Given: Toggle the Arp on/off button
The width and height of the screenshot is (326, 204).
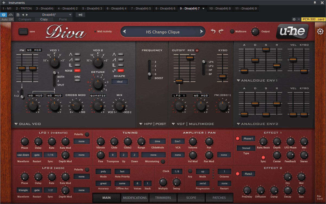Looking at the screenshot, I should pos(190,171).
